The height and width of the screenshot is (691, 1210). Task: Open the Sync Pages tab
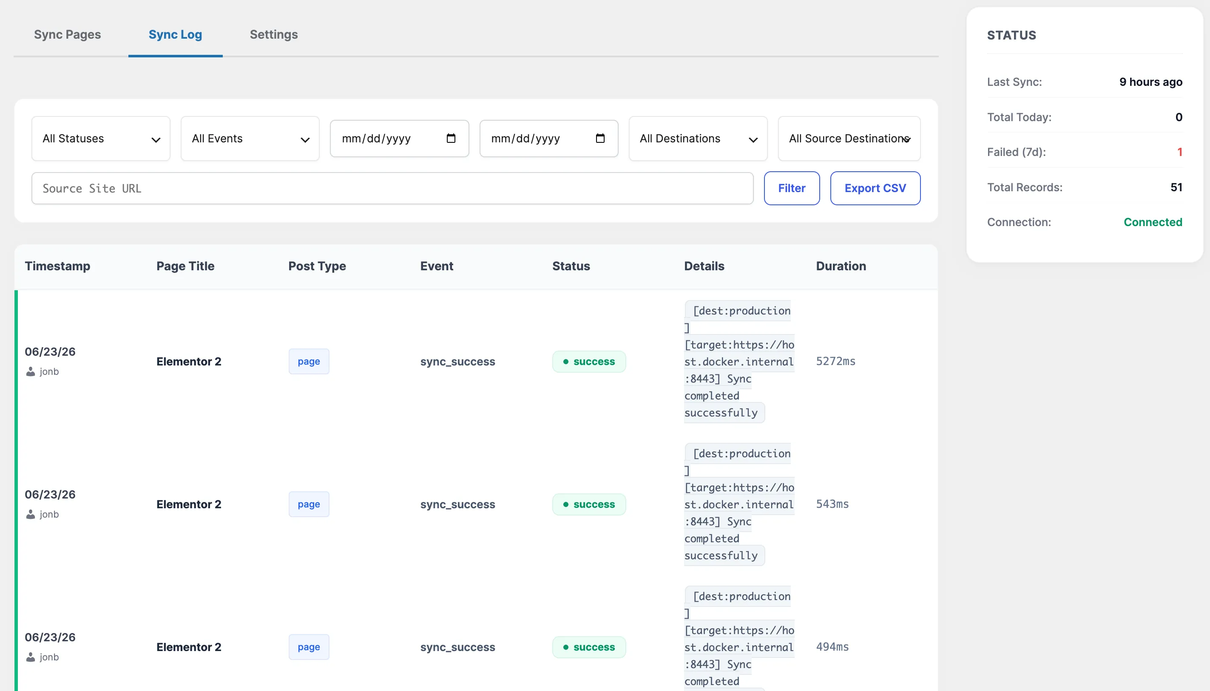(68, 35)
